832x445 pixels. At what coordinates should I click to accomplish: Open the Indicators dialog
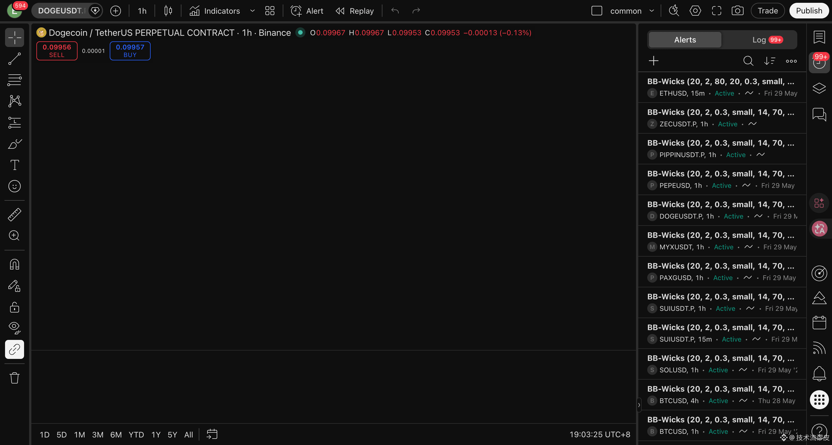(x=215, y=11)
